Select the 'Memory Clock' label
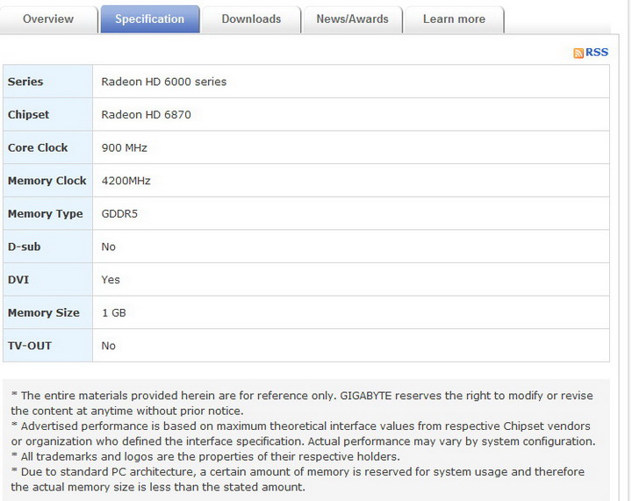This screenshot has height=501, width=632. [x=47, y=181]
